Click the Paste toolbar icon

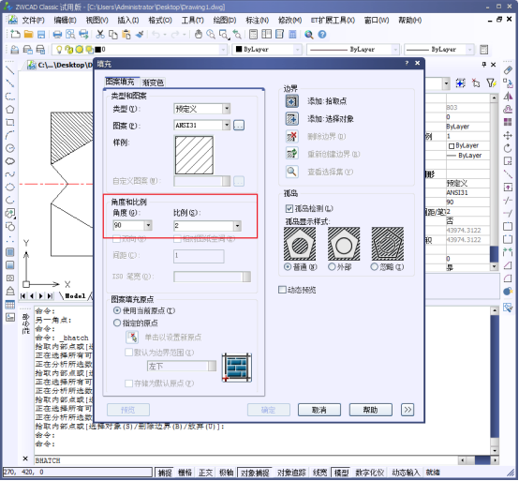click(126, 35)
